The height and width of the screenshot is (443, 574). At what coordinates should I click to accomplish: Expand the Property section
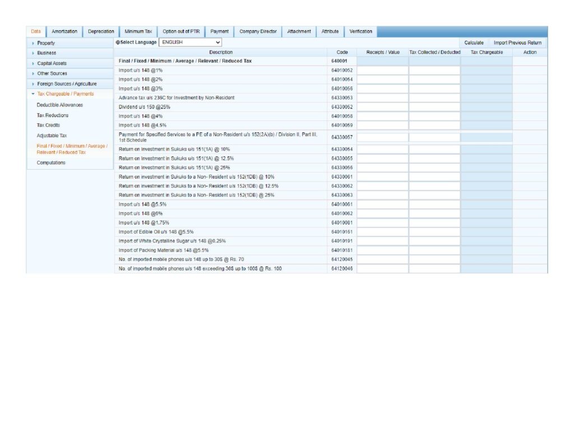click(x=46, y=43)
